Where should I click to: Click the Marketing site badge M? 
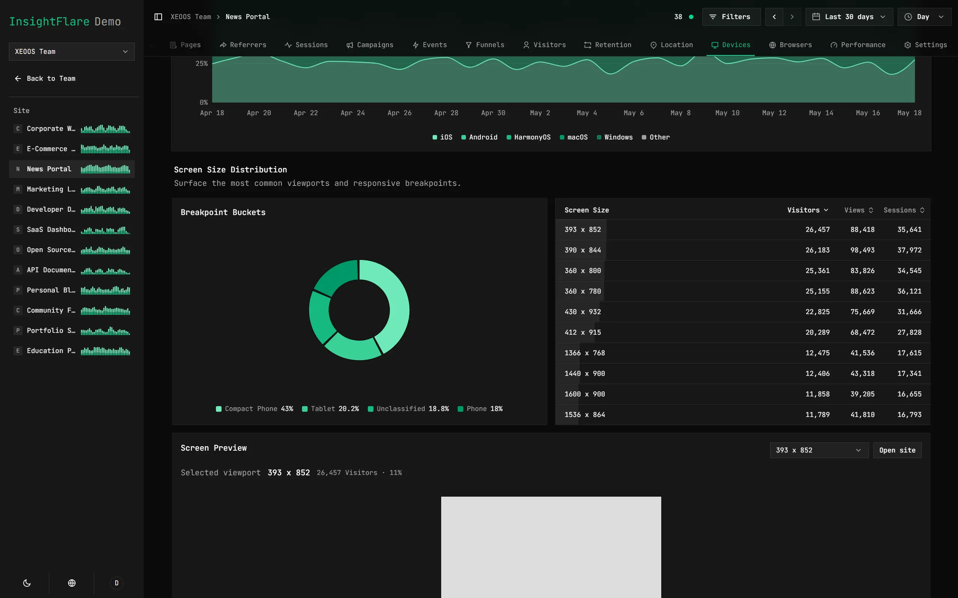click(18, 189)
